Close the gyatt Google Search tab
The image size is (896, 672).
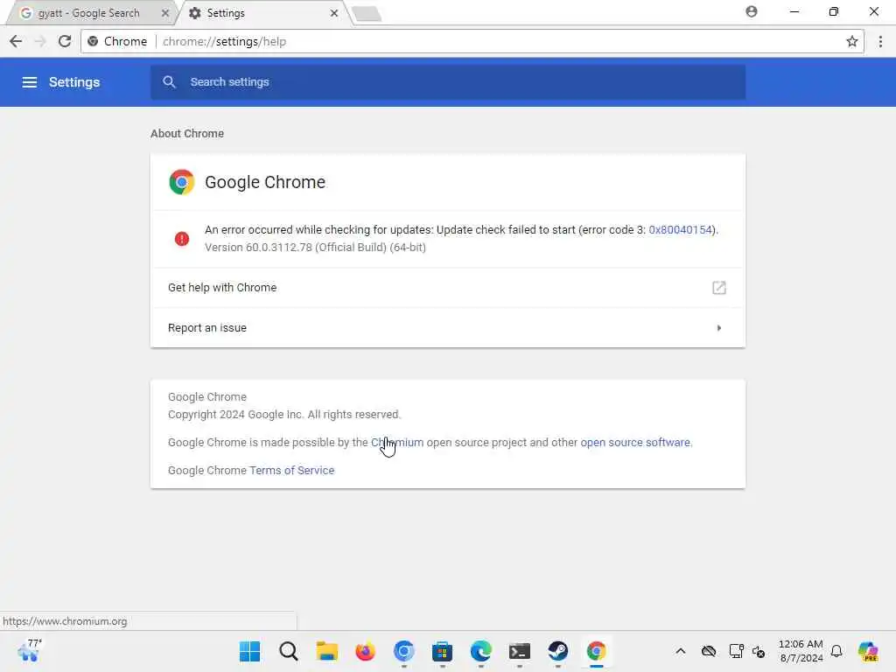(x=165, y=12)
